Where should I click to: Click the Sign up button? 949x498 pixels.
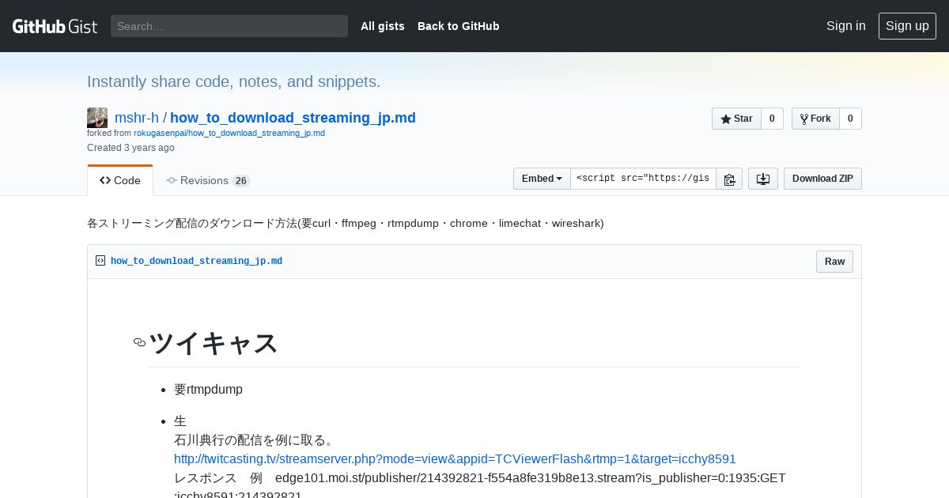(x=907, y=25)
